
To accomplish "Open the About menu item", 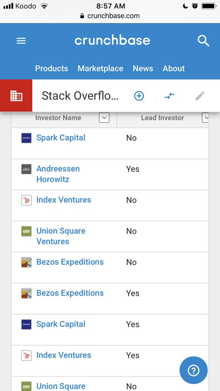I will coord(174,68).
